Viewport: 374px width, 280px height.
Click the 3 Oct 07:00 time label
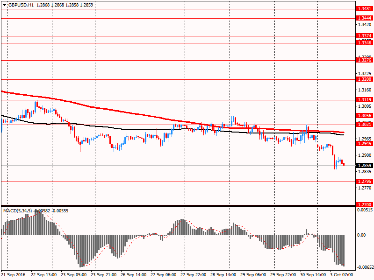pyautogui.click(x=342, y=275)
